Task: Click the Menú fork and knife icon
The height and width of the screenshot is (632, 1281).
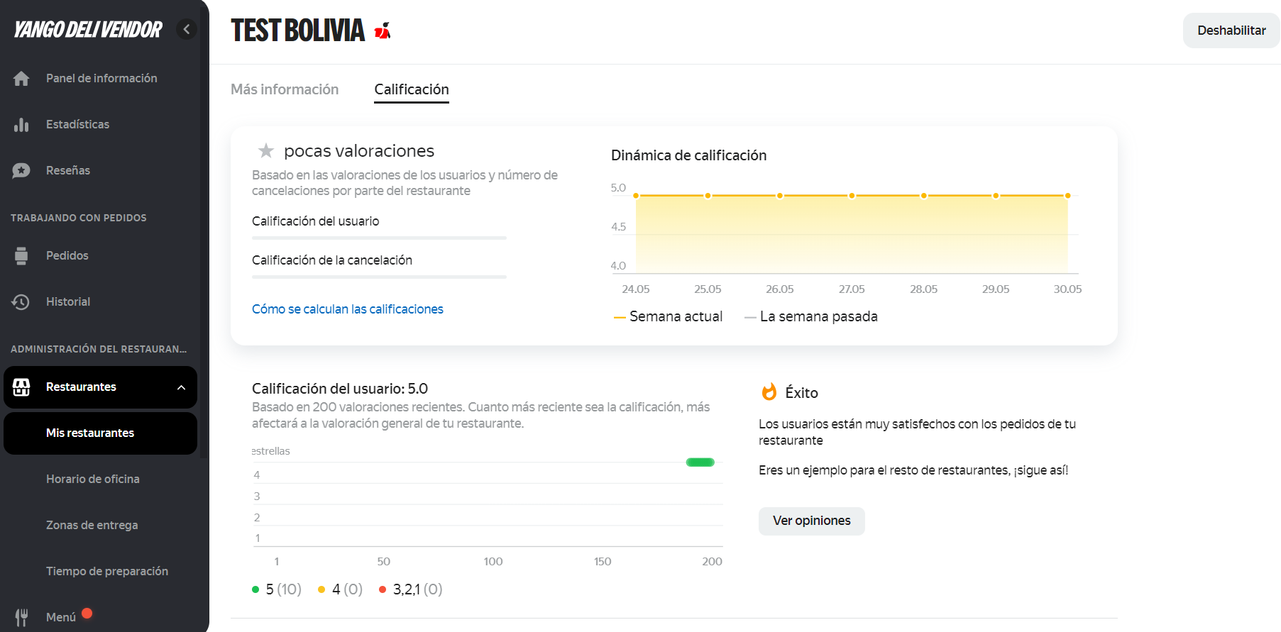Action: click(x=21, y=617)
